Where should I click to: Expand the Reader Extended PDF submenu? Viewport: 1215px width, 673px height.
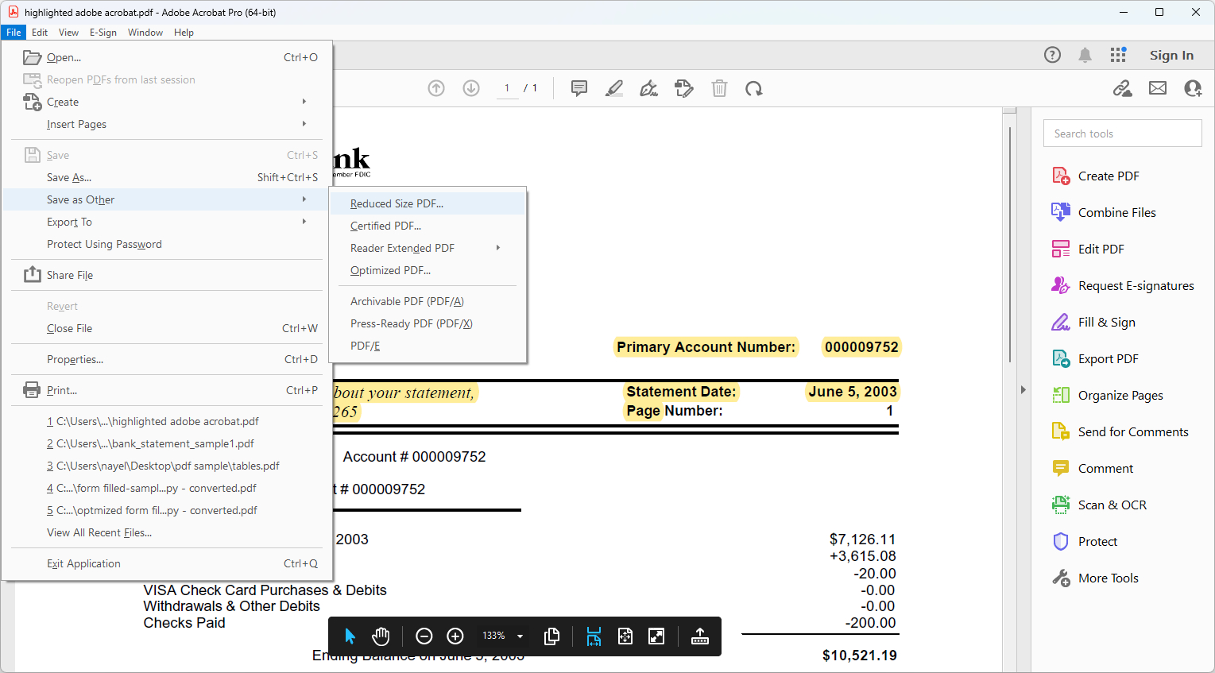[403, 247]
